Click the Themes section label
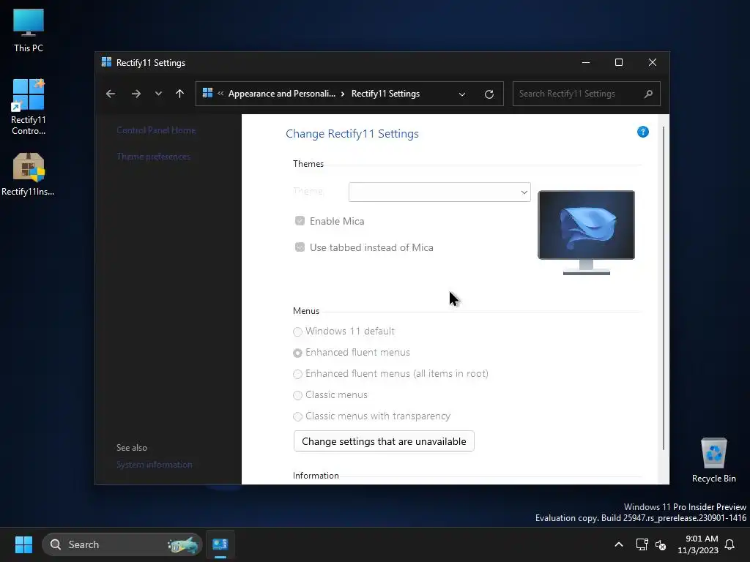Screen dimensions: 750x562 (308, 164)
